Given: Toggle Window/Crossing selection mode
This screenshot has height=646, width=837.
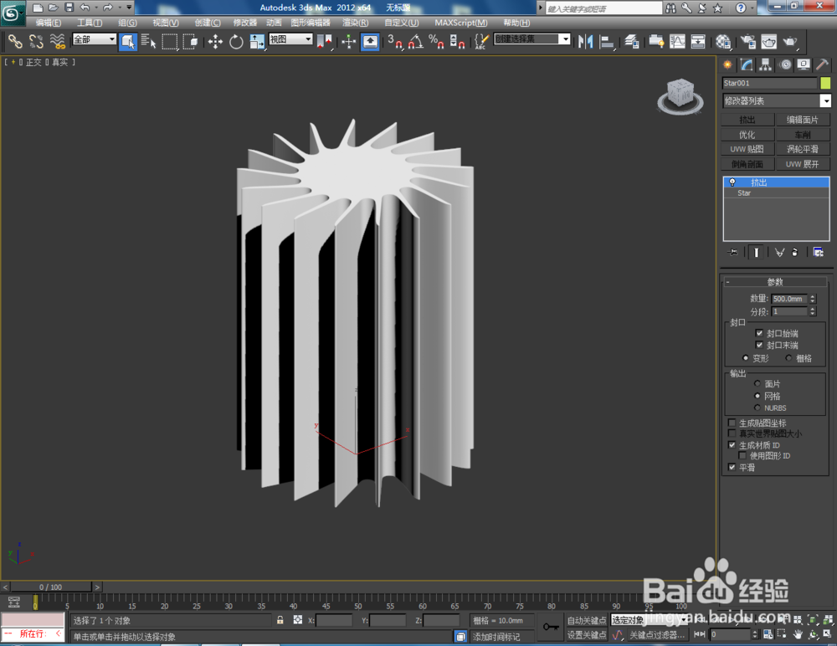Looking at the screenshot, I should tap(190, 41).
